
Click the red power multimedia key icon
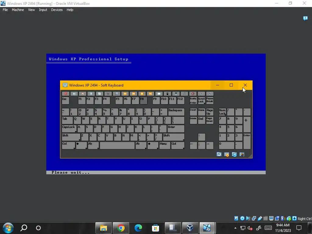66,94
